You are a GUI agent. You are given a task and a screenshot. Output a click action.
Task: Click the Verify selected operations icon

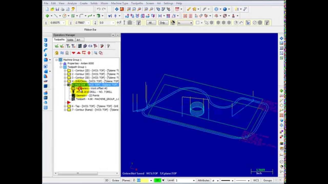(85, 46)
